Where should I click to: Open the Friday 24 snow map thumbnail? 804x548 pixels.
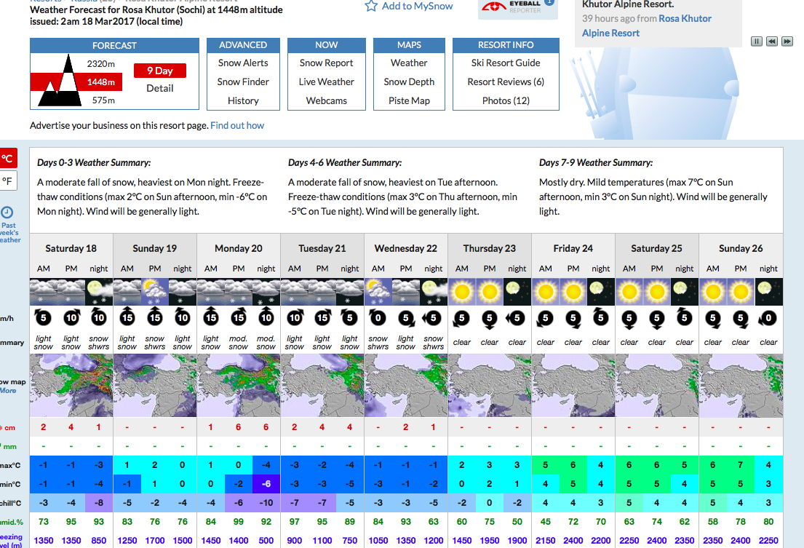coord(573,386)
